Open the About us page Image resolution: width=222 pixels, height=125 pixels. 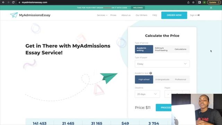[x=126, y=15]
